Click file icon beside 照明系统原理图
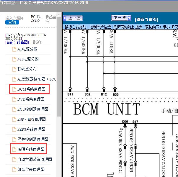This screenshot has width=178, height=177. point(14,149)
